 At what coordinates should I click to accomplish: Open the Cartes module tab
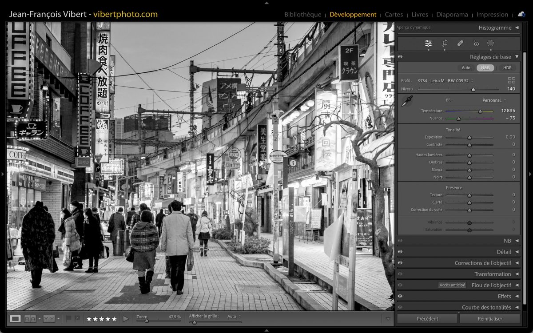pos(394,15)
